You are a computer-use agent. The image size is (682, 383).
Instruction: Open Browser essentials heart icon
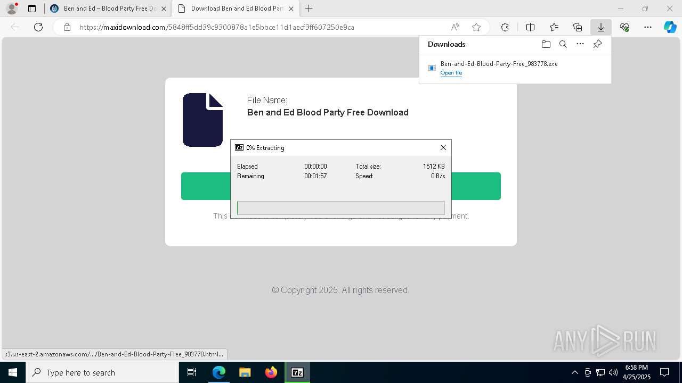point(624,27)
